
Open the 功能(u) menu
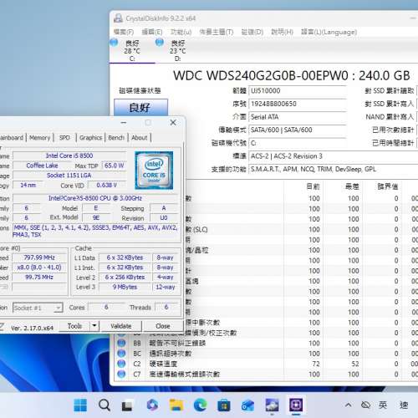tap(181, 32)
